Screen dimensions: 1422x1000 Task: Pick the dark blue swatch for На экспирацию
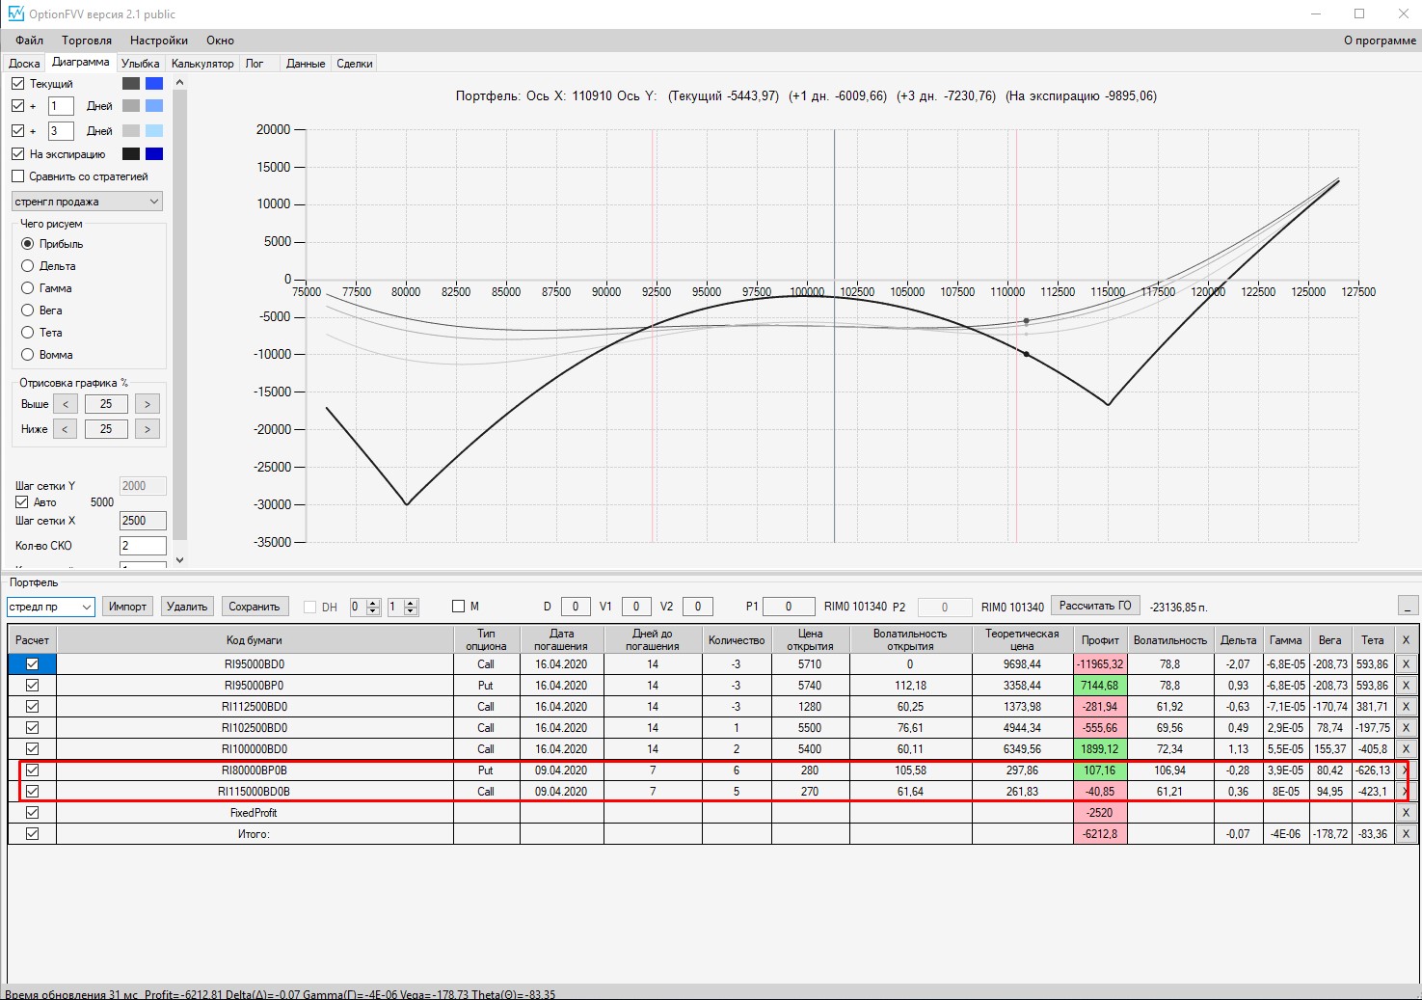(154, 154)
